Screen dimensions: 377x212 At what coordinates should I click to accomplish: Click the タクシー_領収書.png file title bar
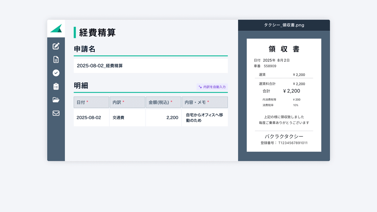pos(284,25)
